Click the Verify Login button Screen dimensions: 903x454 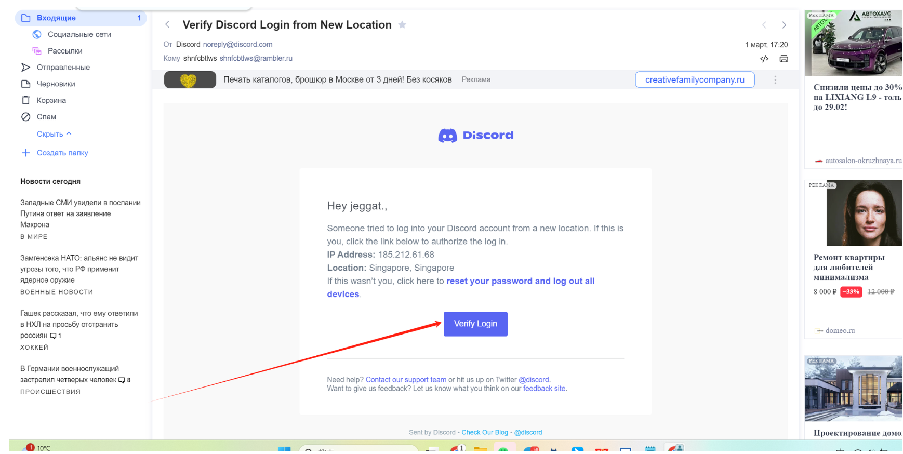pyautogui.click(x=475, y=324)
